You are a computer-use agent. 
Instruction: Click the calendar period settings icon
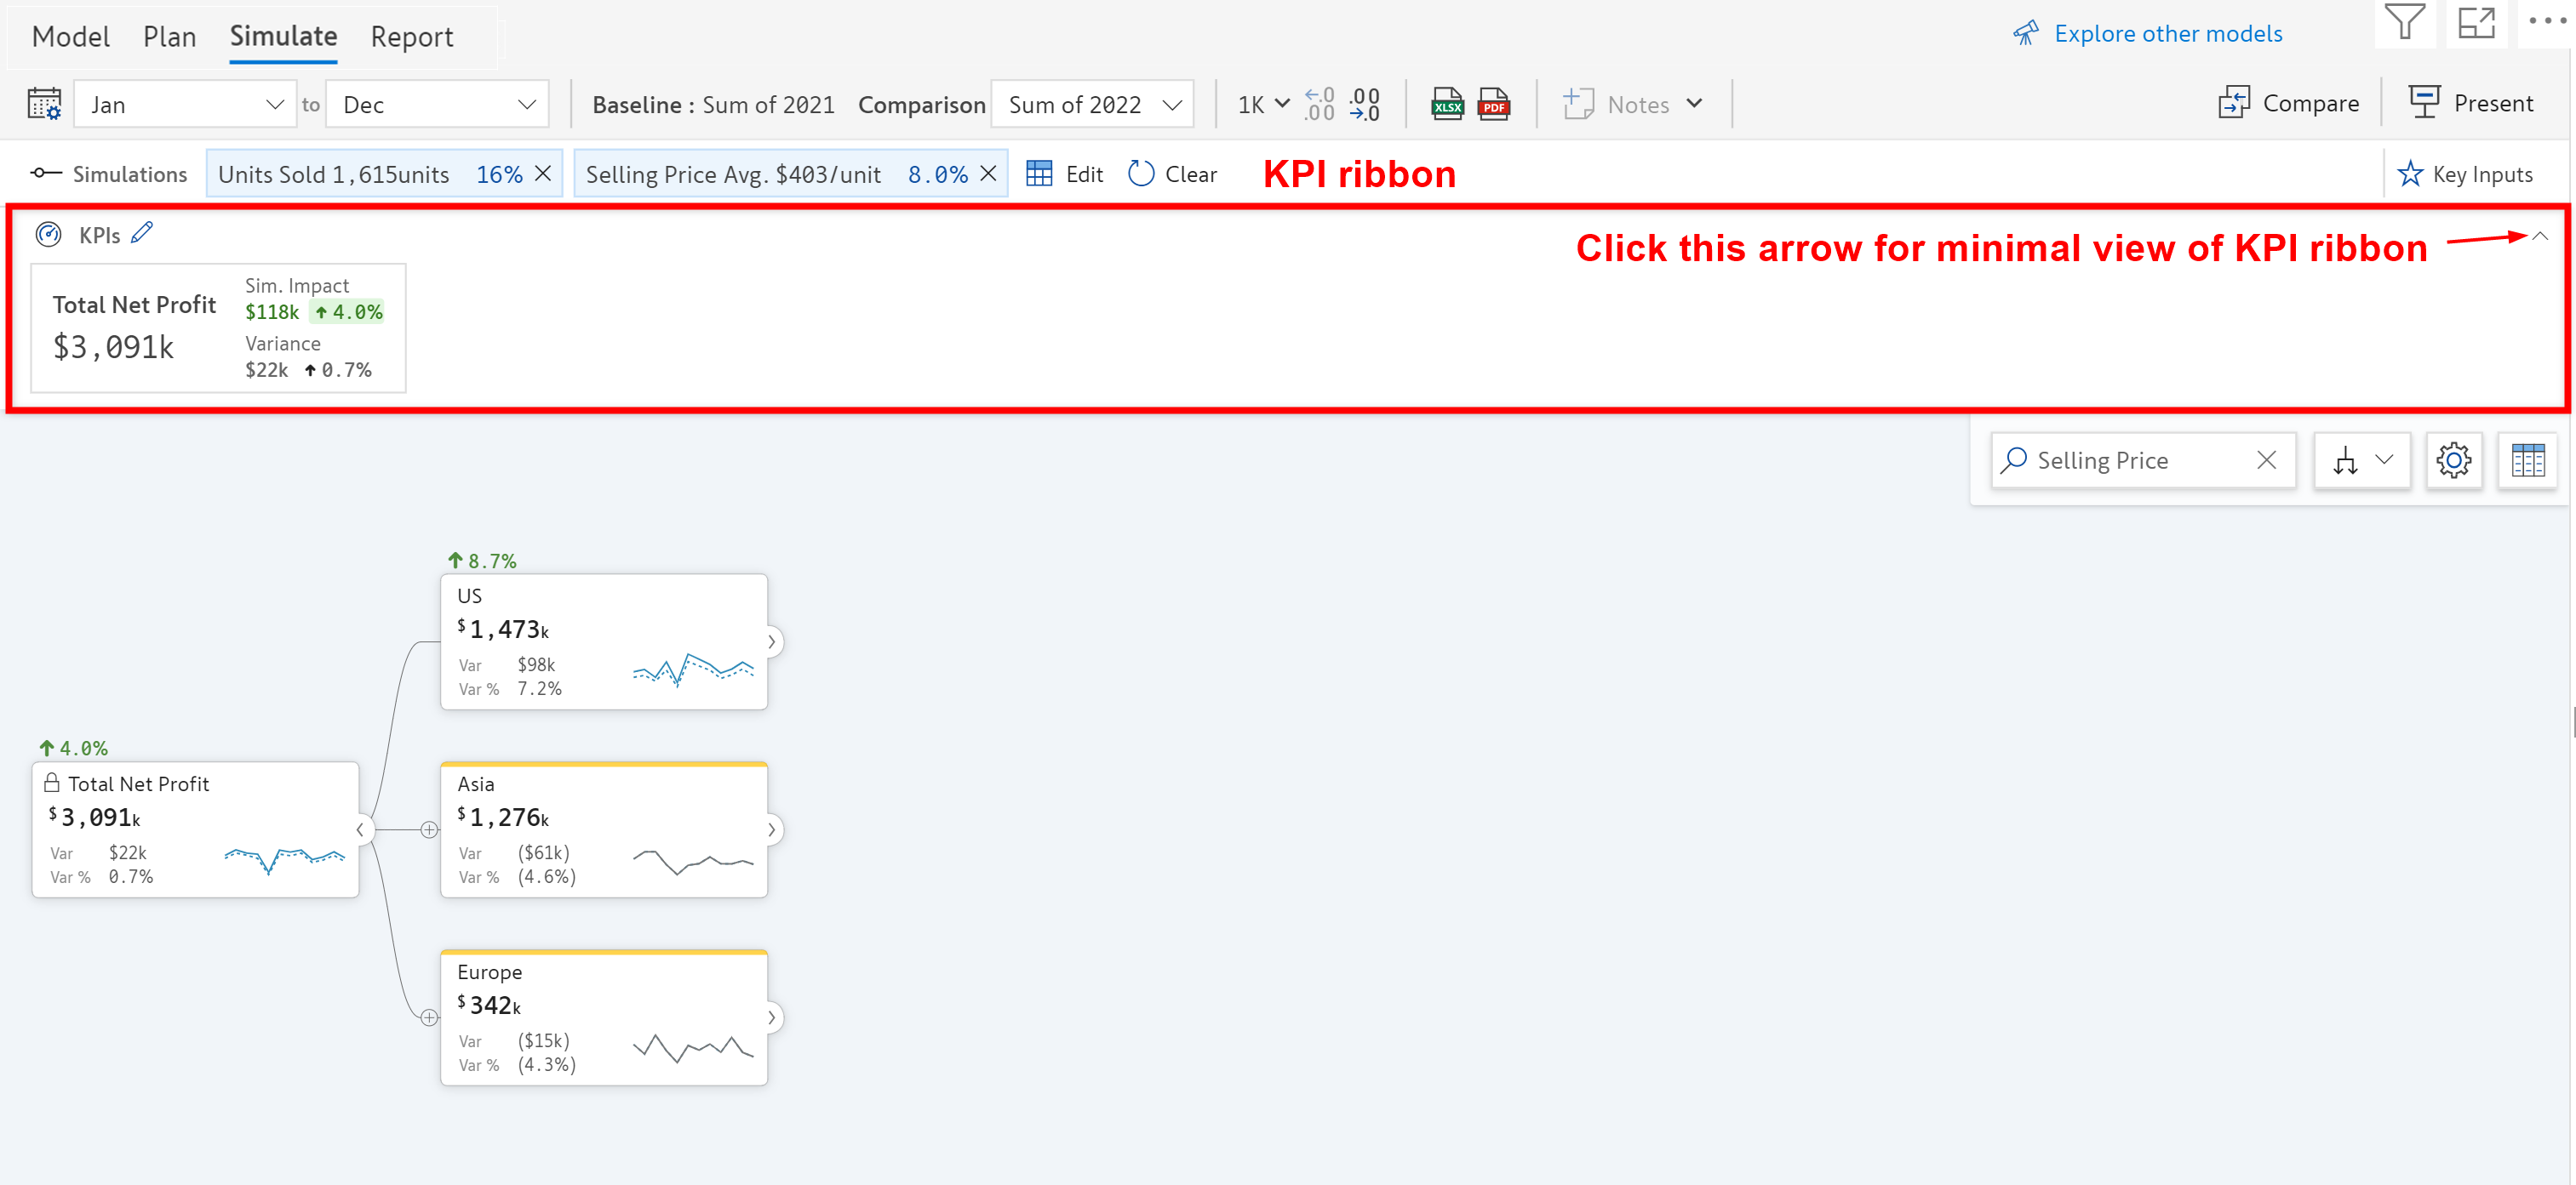click(44, 104)
